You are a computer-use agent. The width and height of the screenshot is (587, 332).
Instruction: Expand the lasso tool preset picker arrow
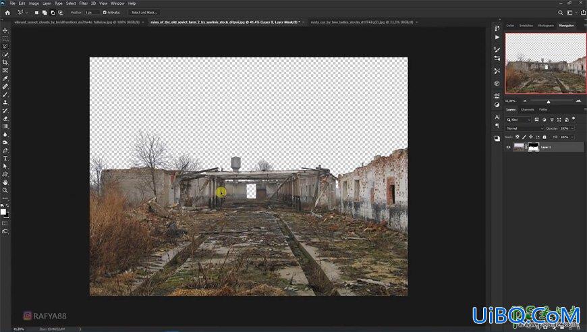[26, 12]
